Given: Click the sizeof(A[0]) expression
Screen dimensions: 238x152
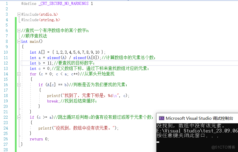Looking at the screenshot, I should (x=86, y=58).
